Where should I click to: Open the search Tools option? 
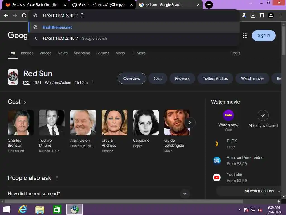(x=235, y=53)
